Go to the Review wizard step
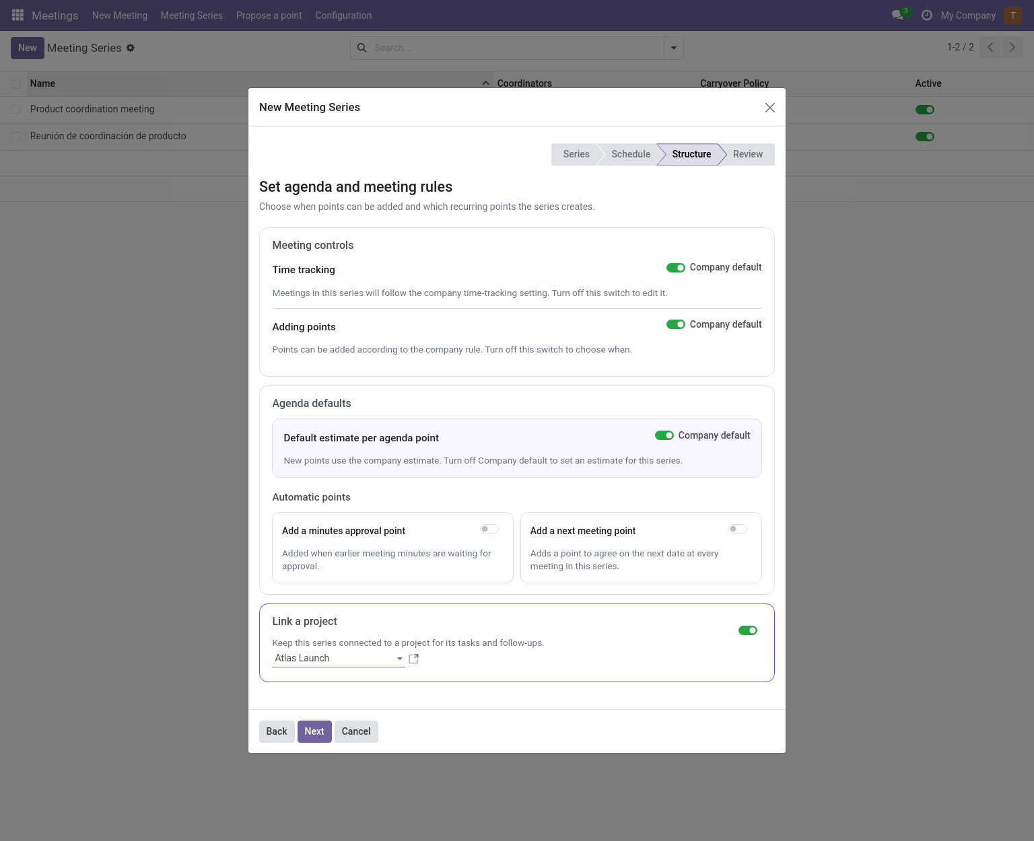The image size is (1034, 841). tap(748, 154)
